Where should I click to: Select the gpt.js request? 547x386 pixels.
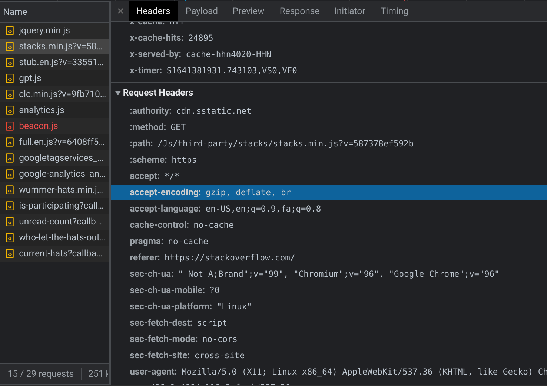pyautogui.click(x=55, y=78)
